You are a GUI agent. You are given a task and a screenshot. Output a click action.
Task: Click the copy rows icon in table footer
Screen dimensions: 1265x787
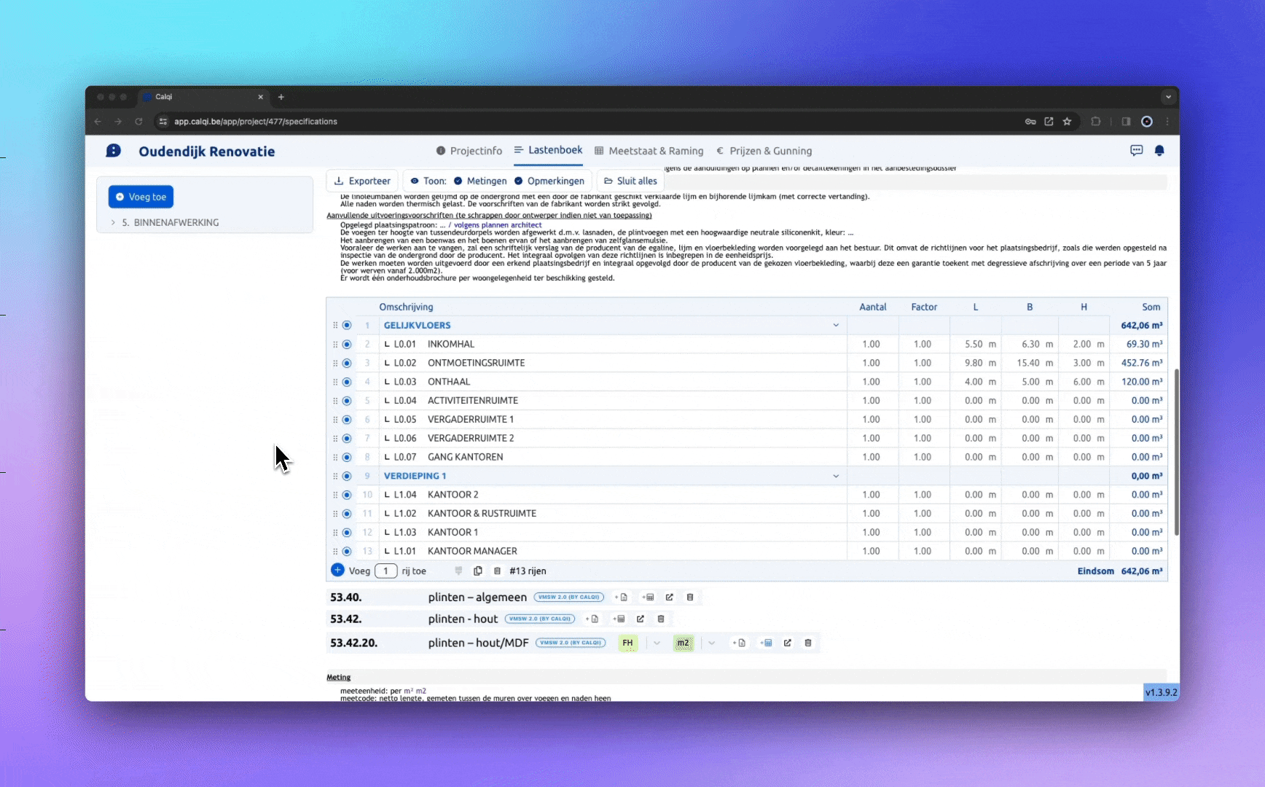(478, 571)
